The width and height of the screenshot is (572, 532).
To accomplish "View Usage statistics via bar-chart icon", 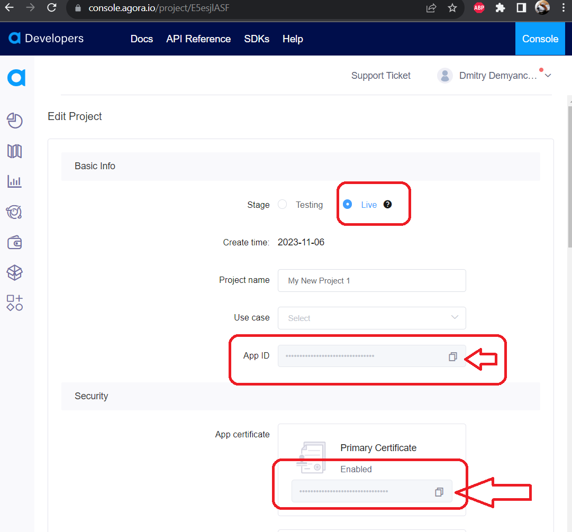I will [x=14, y=181].
